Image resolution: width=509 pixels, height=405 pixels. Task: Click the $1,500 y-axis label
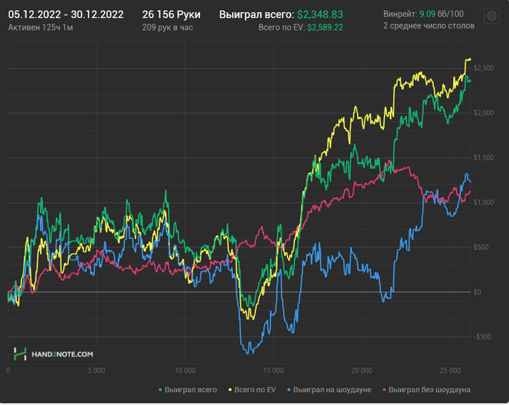tap(484, 157)
